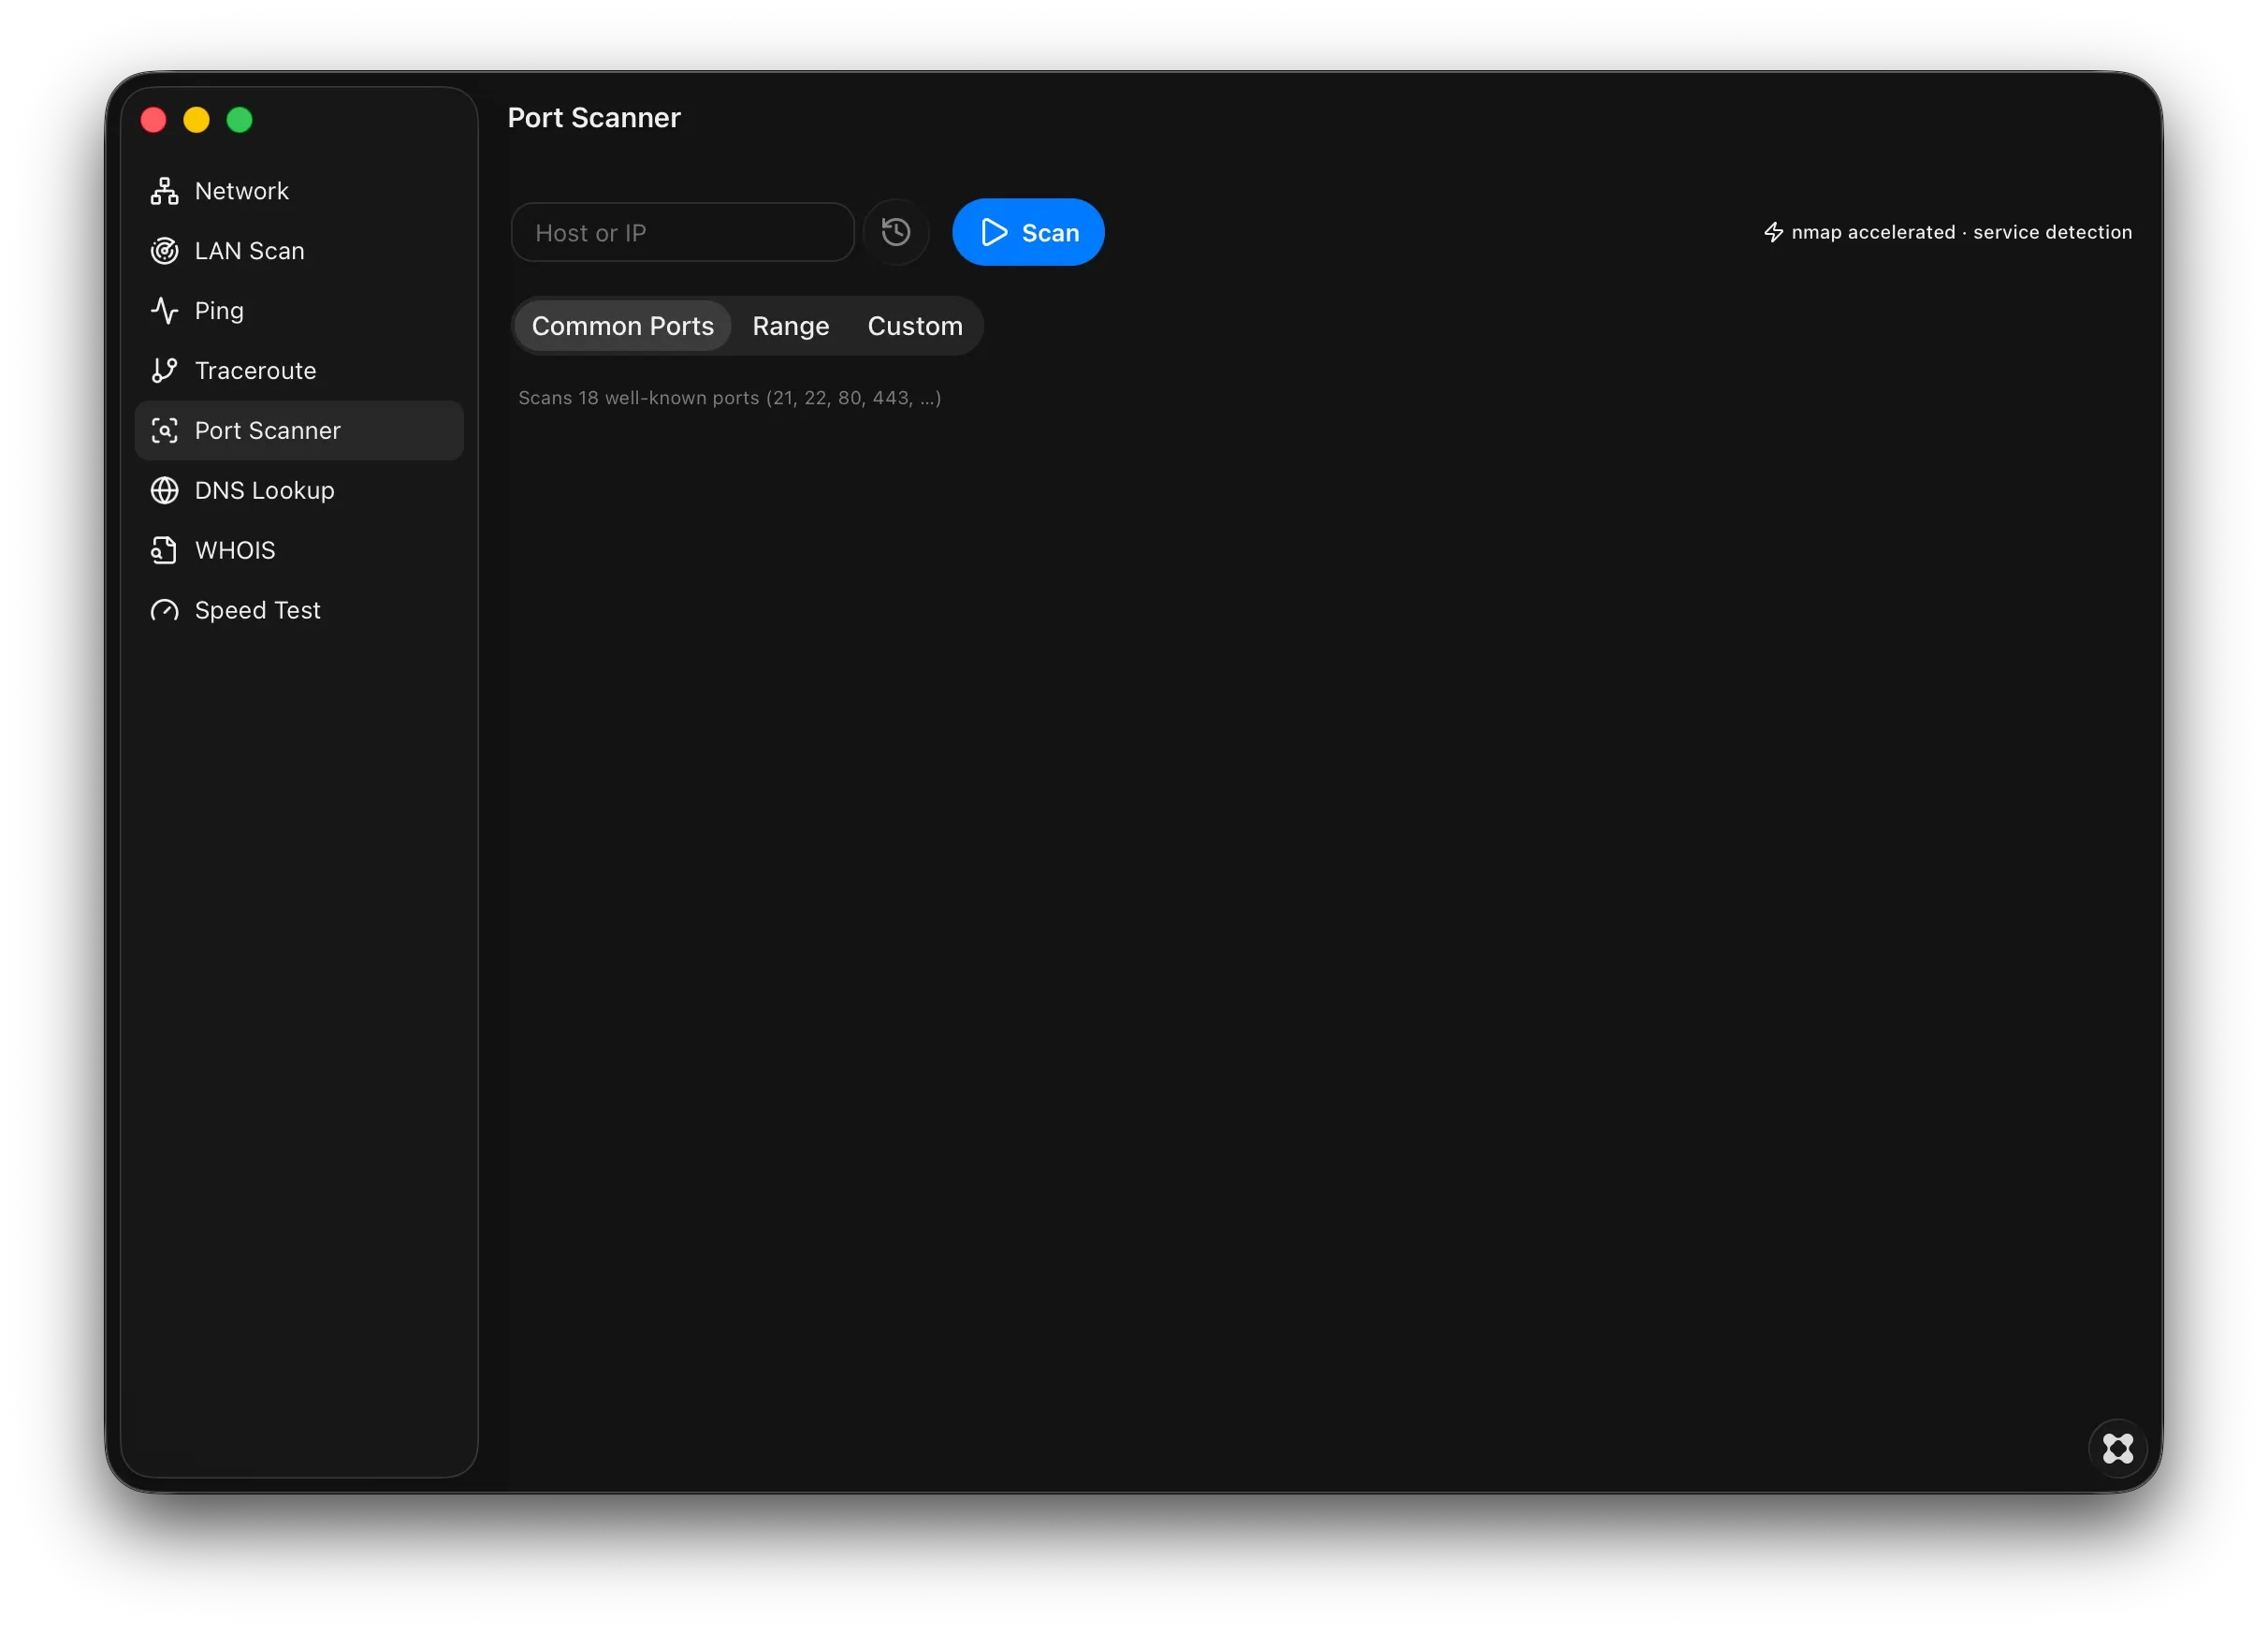The image size is (2268, 1632).
Task: Close the window with red button
Action: click(154, 120)
